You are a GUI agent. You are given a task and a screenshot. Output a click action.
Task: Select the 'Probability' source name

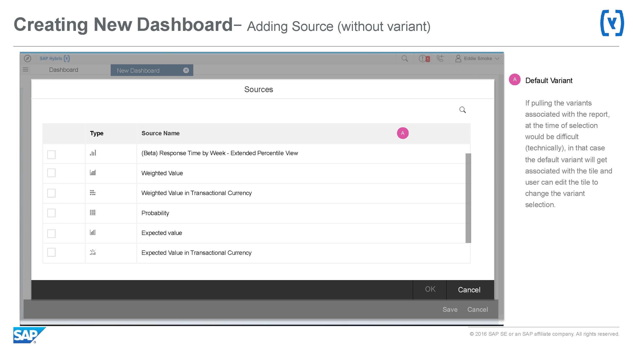[x=155, y=213]
